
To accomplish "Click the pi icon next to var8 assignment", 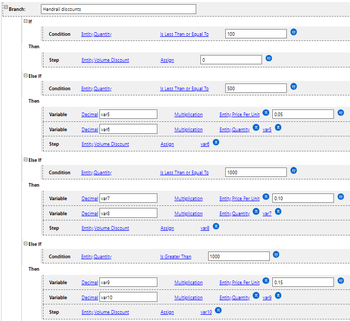I will (216, 226).
